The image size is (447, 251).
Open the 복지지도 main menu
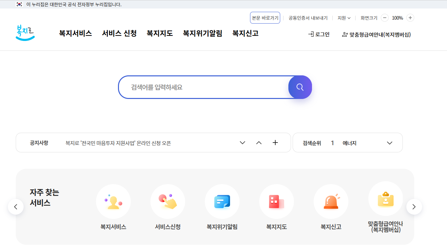pos(160,33)
